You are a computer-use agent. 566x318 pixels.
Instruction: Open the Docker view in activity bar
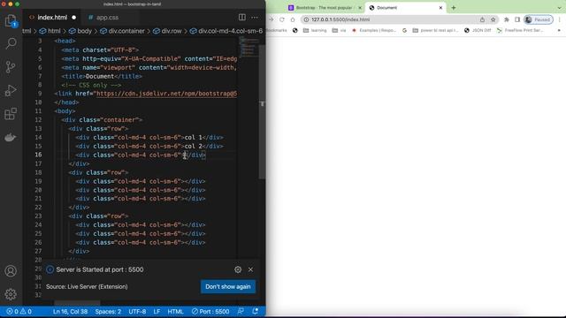[x=11, y=138]
